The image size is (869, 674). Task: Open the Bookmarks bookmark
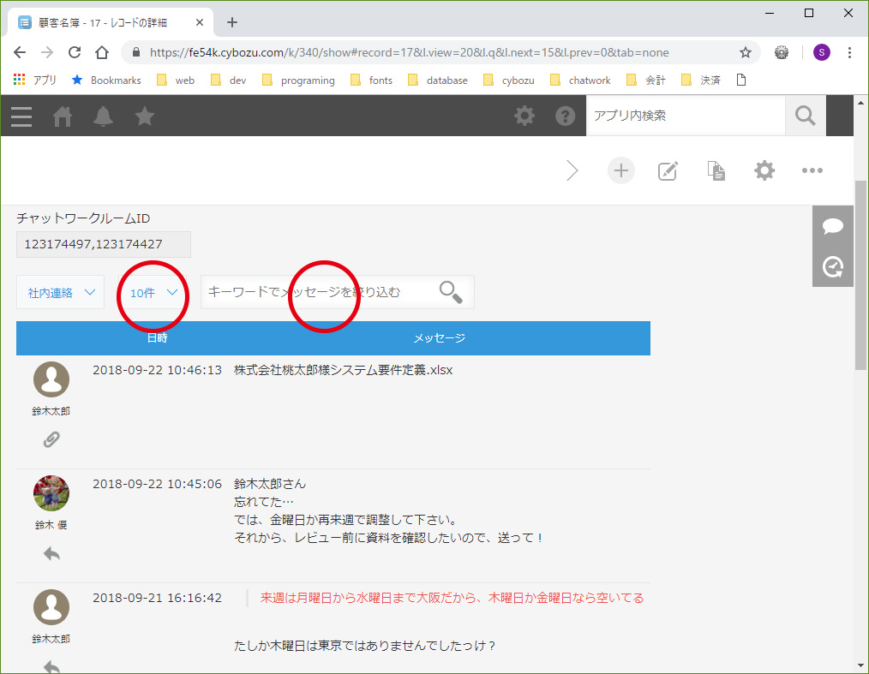coord(106,81)
